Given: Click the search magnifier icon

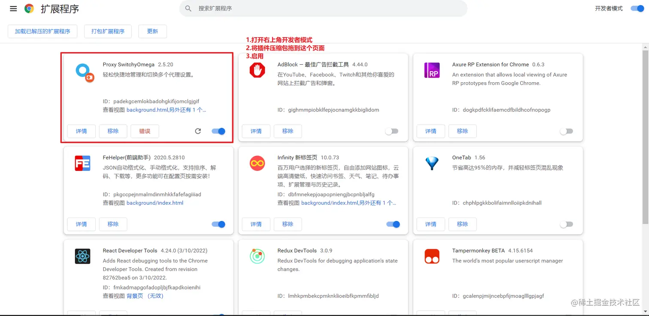Looking at the screenshot, I should (188, 9).
